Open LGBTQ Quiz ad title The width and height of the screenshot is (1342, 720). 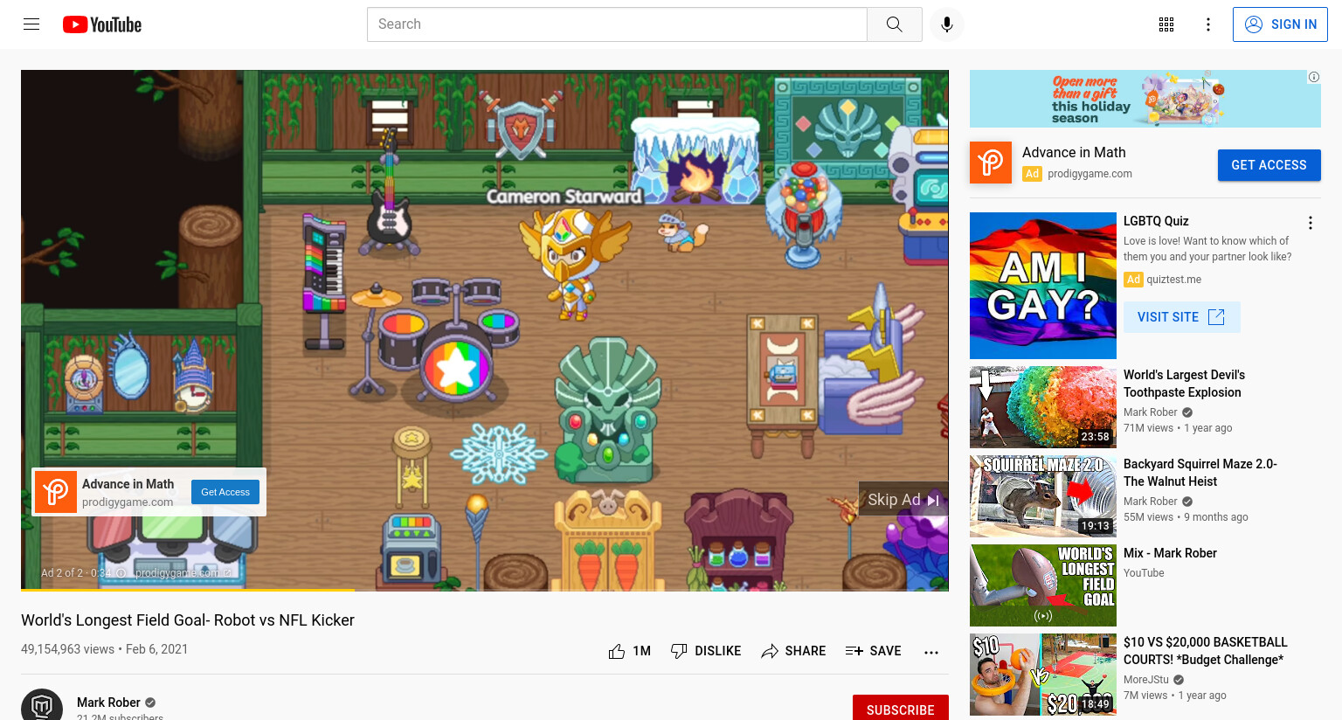pyautogui.click(x=1156, y=221)
